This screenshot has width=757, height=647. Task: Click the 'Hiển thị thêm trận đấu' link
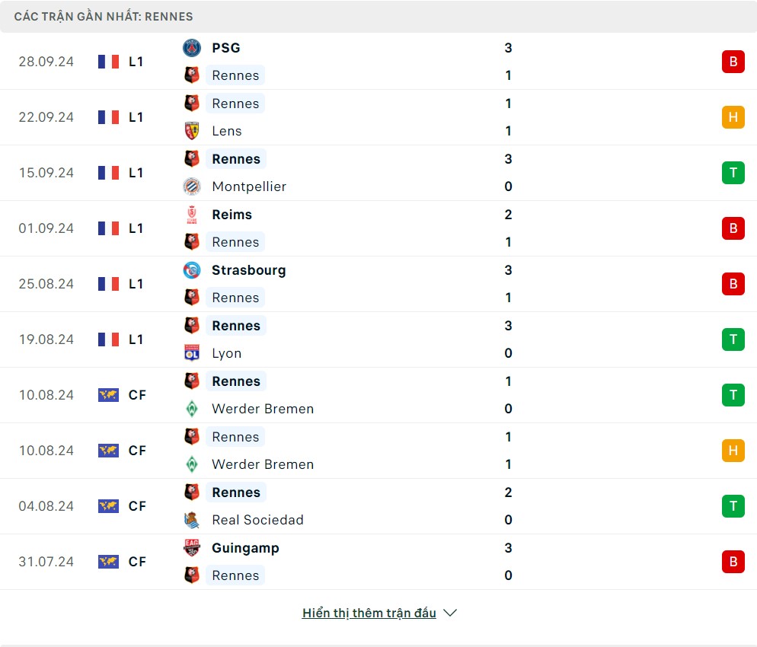[x=369, y=613]
